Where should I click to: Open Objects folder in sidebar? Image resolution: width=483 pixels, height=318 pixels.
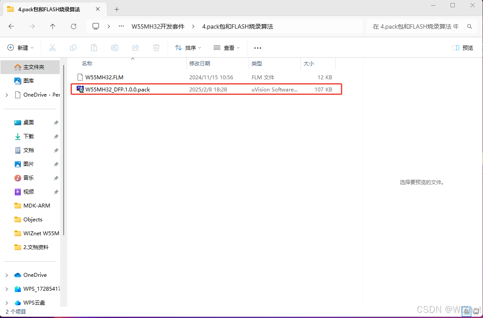28,219
